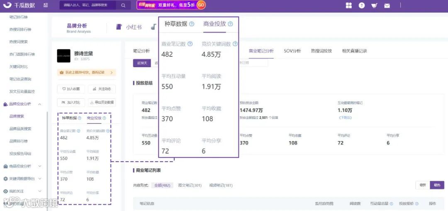Open the 历史上榜 查看记录 link
This screenshot has height=211, width=448.
[x=87, y=73]
